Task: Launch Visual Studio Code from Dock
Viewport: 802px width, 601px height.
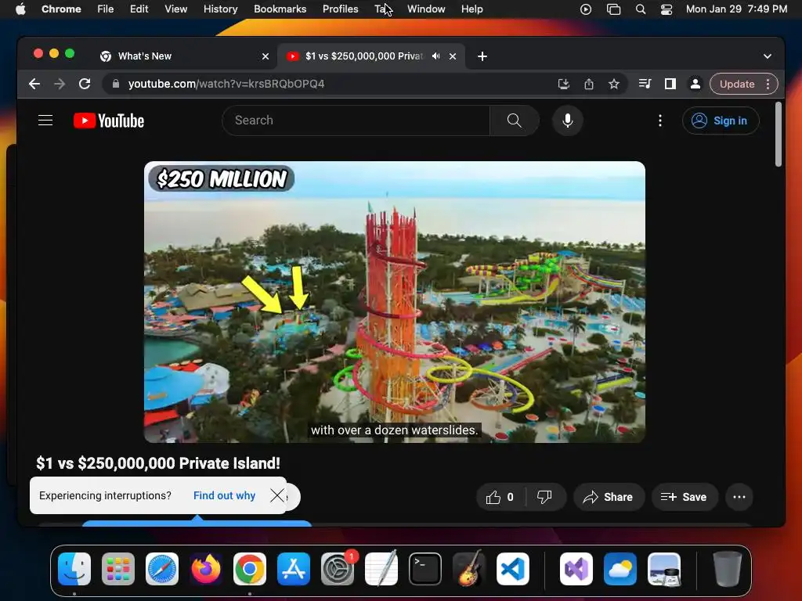Action: (512, 569)
